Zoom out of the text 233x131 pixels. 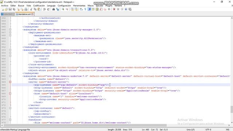pyautogui.click(x=67, y=9)
